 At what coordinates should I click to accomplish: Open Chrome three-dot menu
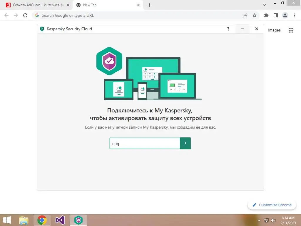pyautogui.click(x=295, y=15)
